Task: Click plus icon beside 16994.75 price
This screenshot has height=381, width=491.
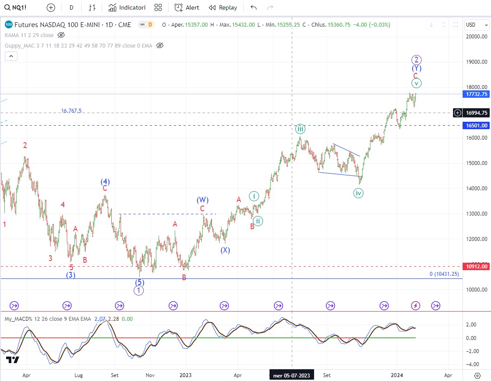Action: (x=457, y=113)
